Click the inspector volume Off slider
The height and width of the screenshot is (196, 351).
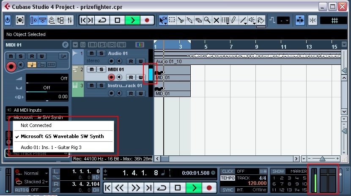point(47,78)
